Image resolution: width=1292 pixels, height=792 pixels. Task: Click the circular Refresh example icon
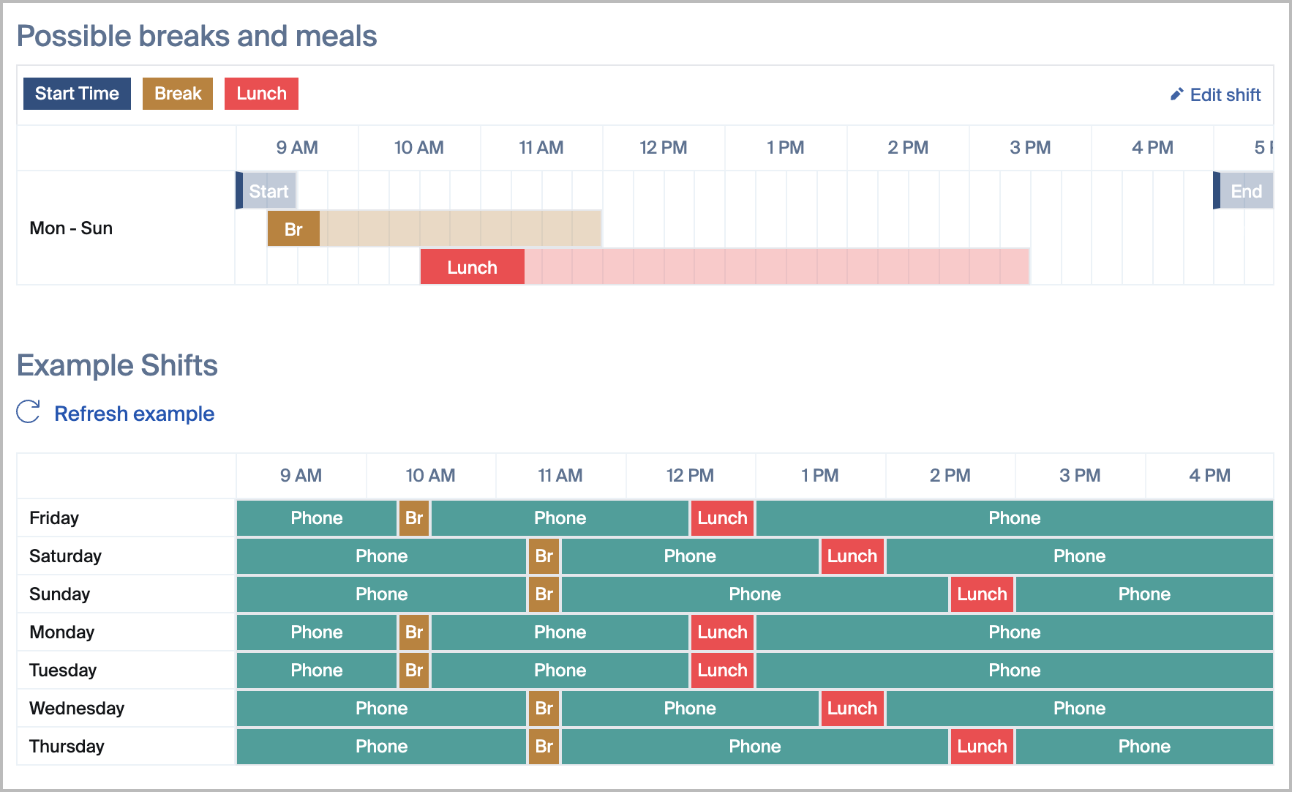[29, 412]
